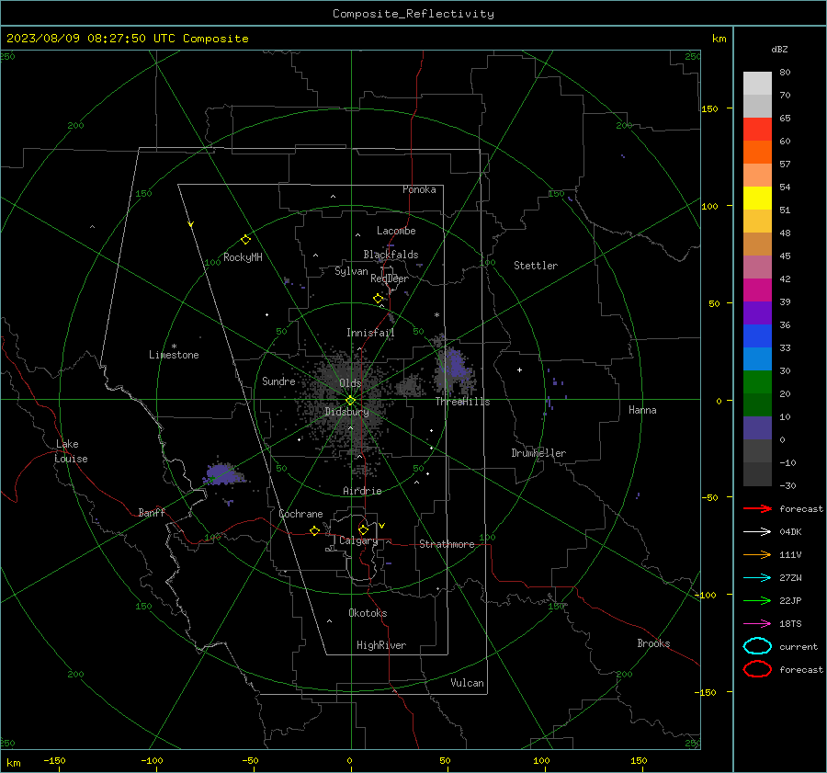The width and height of the screenshot is (827, 773).
Task: Click the Sundre town label
Action: 278,381
